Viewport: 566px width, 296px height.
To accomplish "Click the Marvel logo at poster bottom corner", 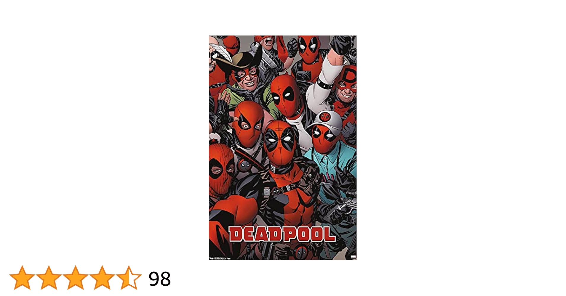I will [x=353, y=257].
